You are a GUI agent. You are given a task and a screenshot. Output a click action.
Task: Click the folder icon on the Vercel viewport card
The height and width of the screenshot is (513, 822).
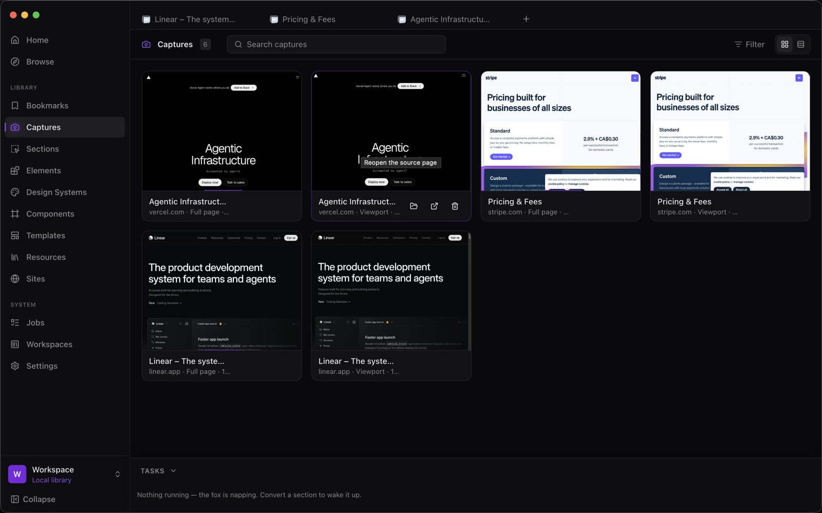[414, 206]
